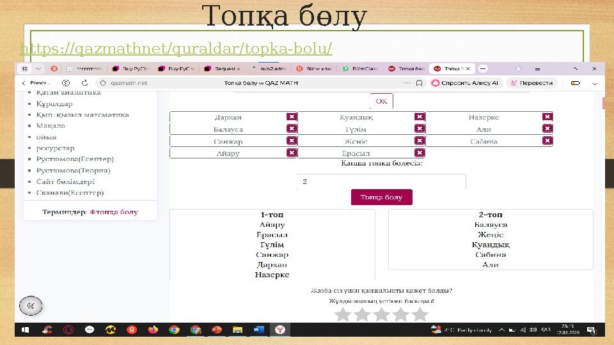Viewport: 614px width, 345px height.
Task: Switch to the inactive Топқа бөлу tab
Action: (407, 68)
